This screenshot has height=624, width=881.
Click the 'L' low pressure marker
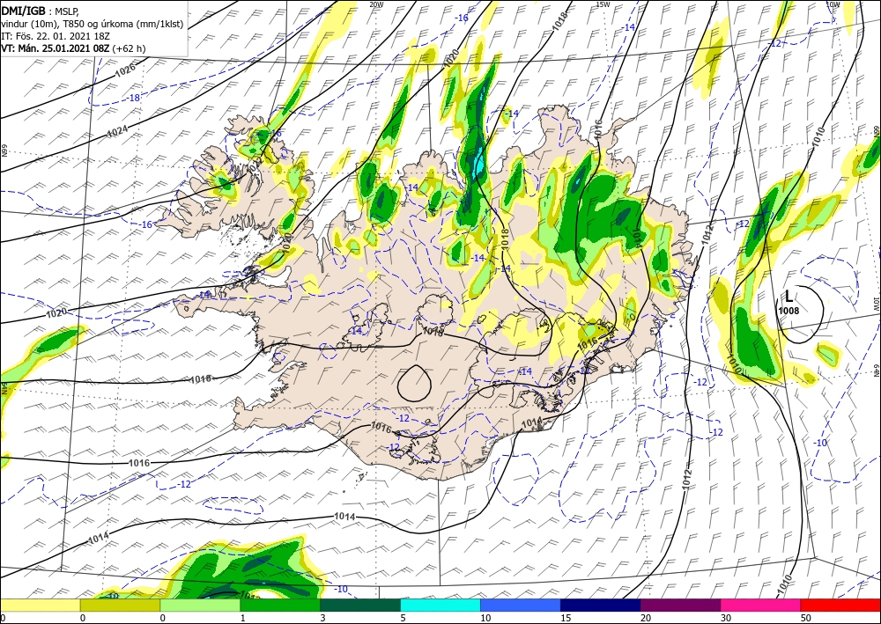click(789, 297)
